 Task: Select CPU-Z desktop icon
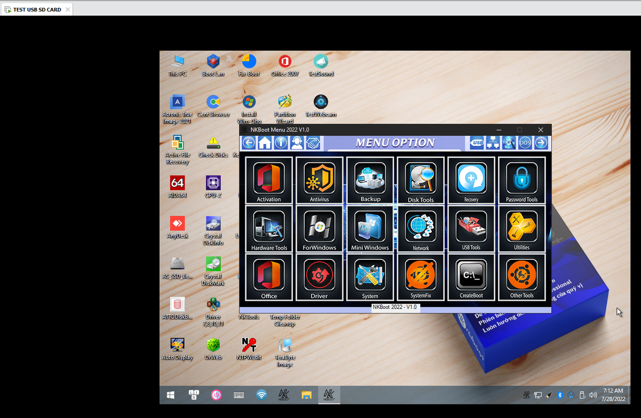pos(213,187)
